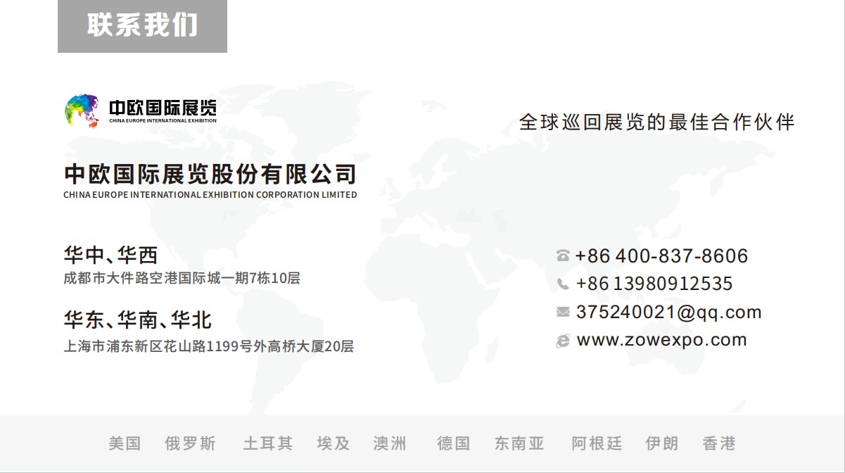Viewport: 845px width, 473px height.
Task: Click the 375240021@qq.com email address
Action: coord(668,312)
